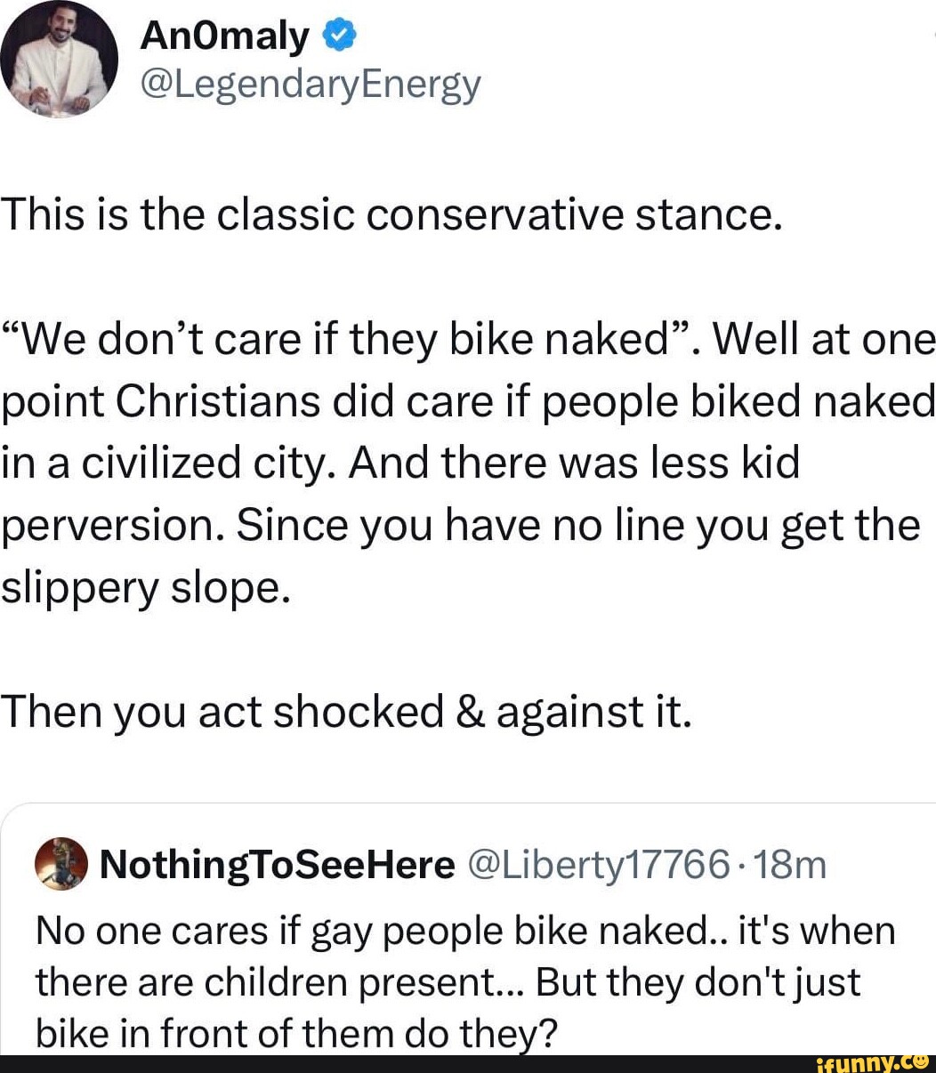Viewport: 936px width, 1073px height.
Task: Click the NothingToSeeHere display name
Action: pos(277,864)
